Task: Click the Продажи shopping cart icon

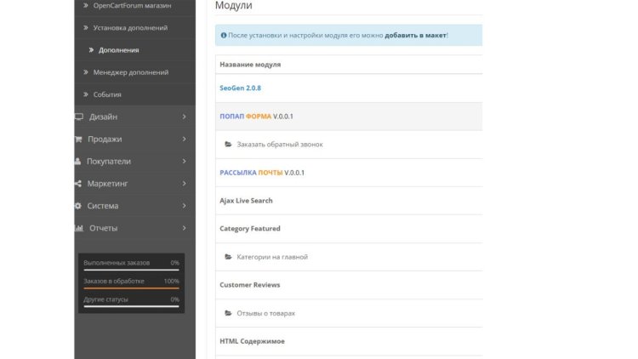Action: coord(79,139)
